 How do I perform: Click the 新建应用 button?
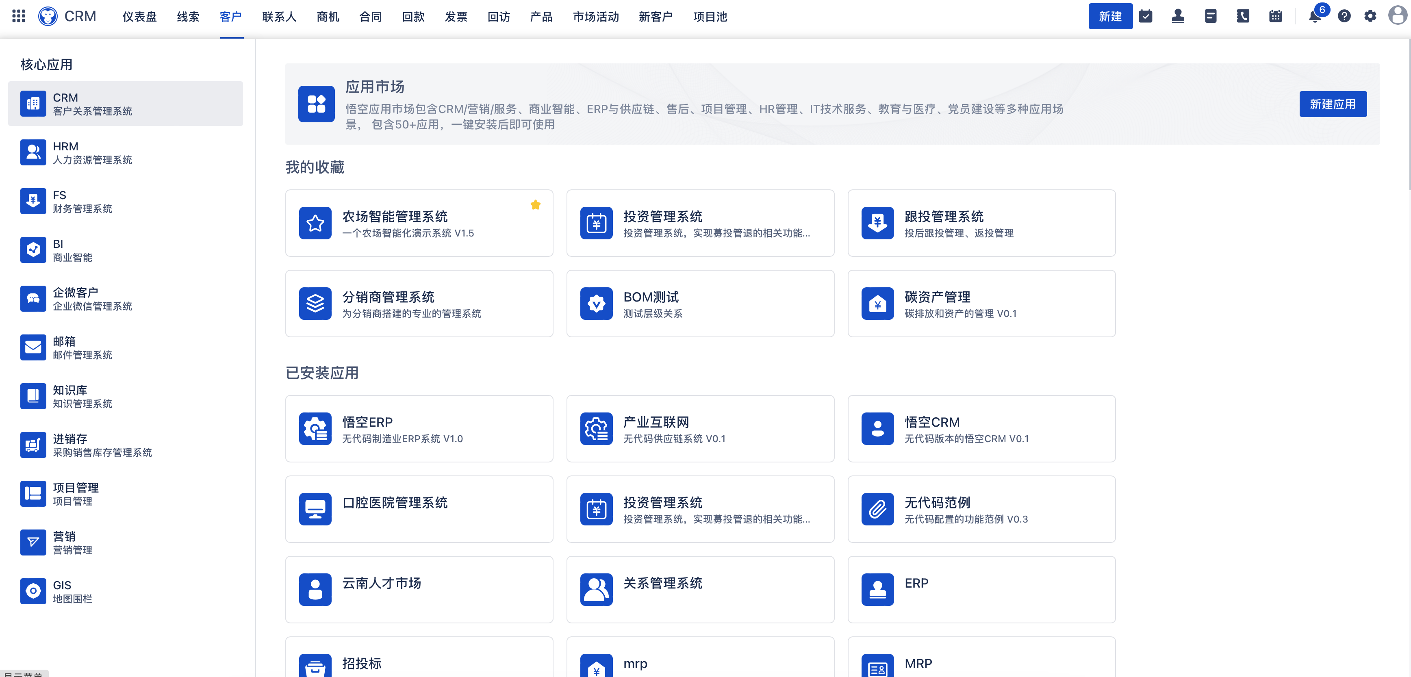pyautogui.click(x=1332, y=104)
